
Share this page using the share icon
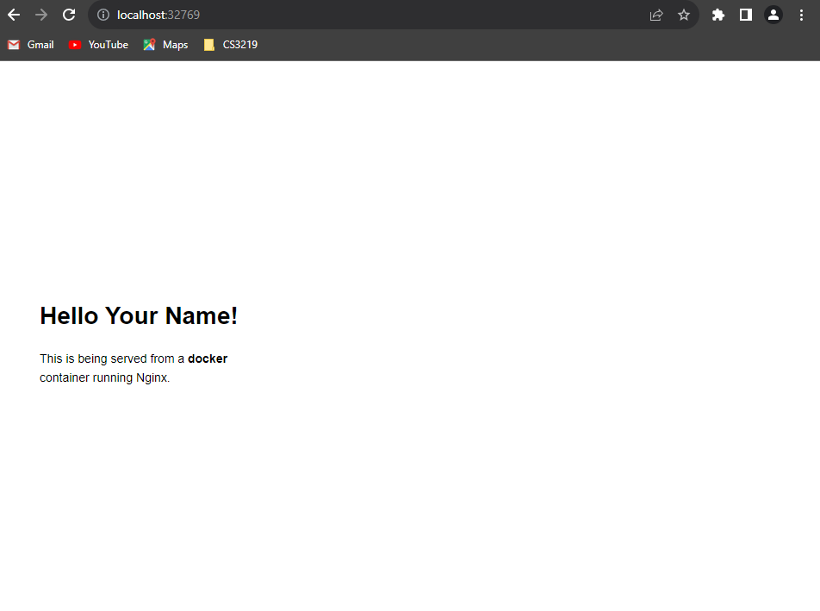pos(656,15)
